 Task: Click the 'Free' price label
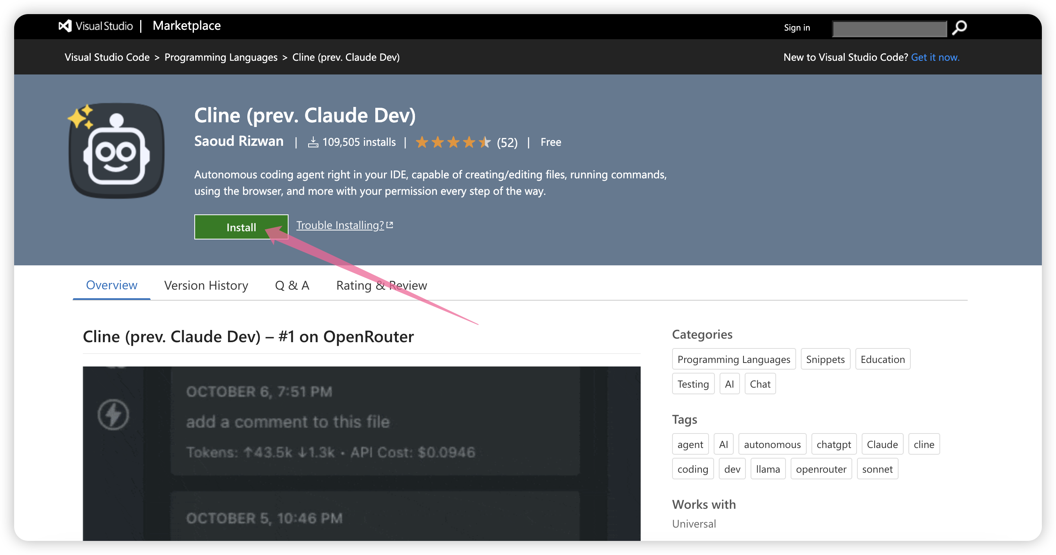click(550, 142)
